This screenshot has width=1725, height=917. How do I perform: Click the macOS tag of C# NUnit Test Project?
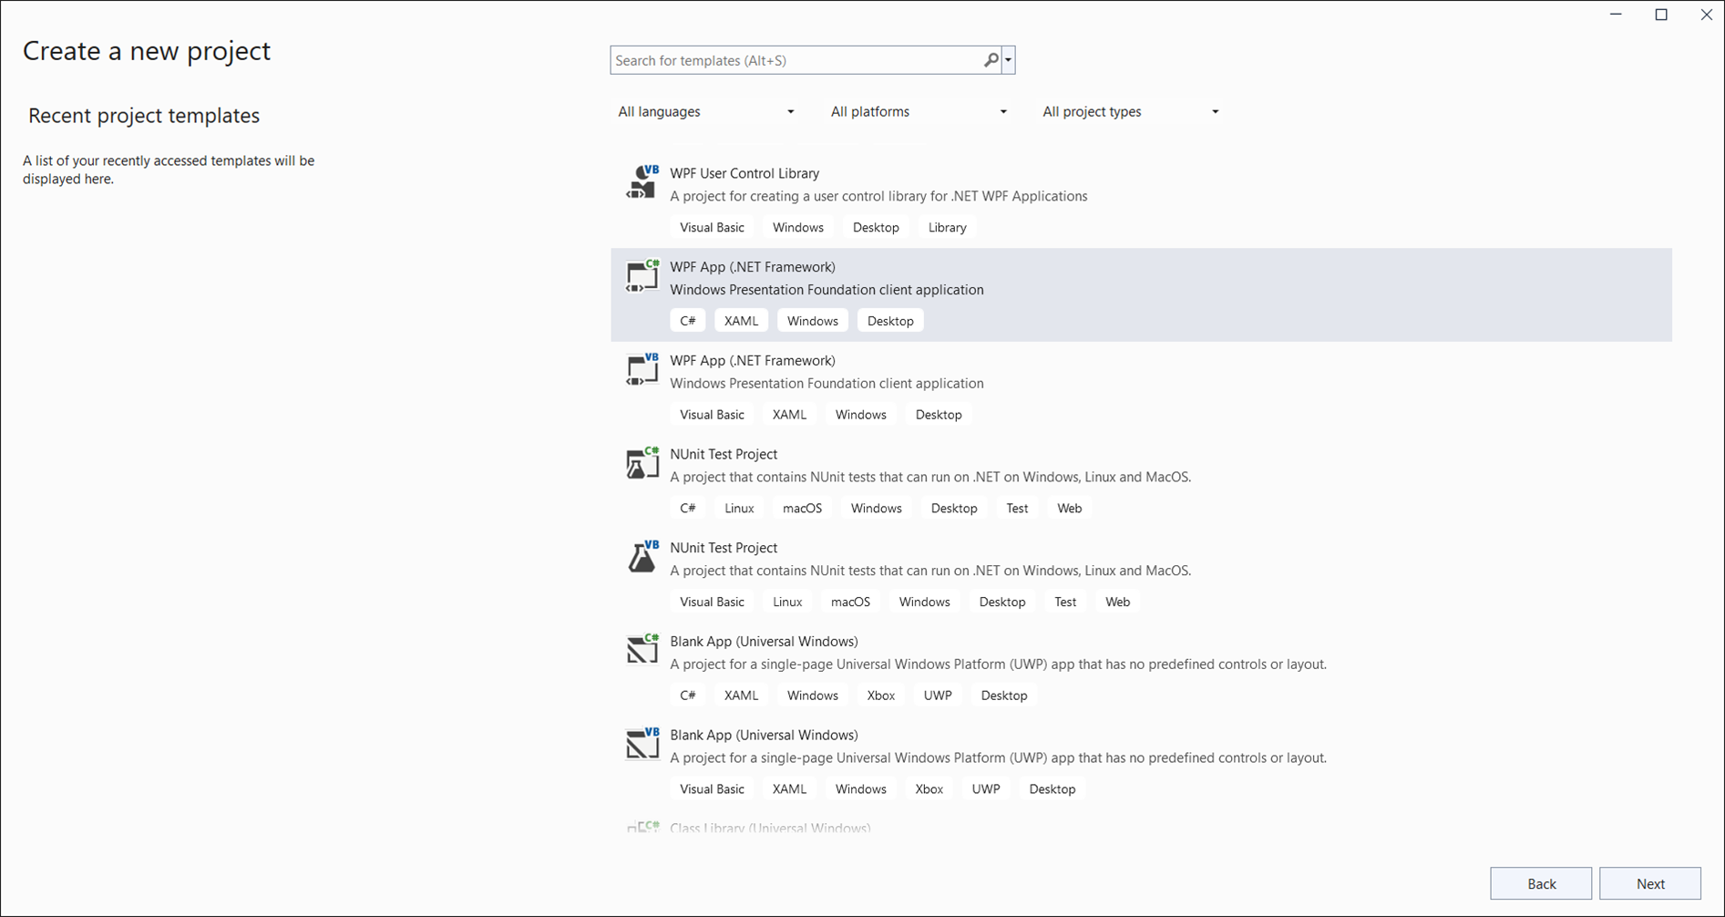(802, 509)
